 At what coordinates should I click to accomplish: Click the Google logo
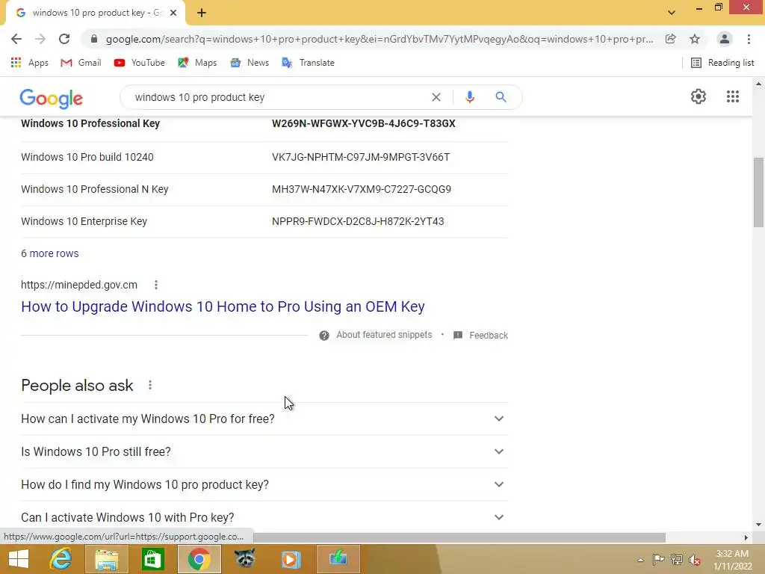(52, 98)
